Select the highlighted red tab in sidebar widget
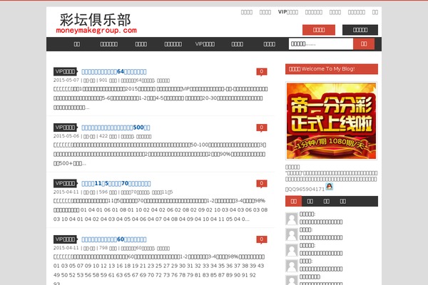The width and height of the screenshot is (428, 285). pos(293,201)
